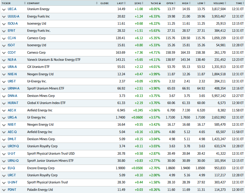Select Denison volume 5,957,142
The height and width of the screenshot is (193, 245).
[219, 96]
